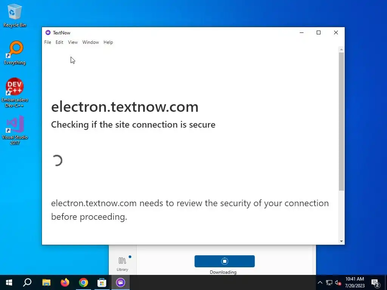This screenshot has height=290, width=387.
Task: Open the notification center icon
Action: 375,282
